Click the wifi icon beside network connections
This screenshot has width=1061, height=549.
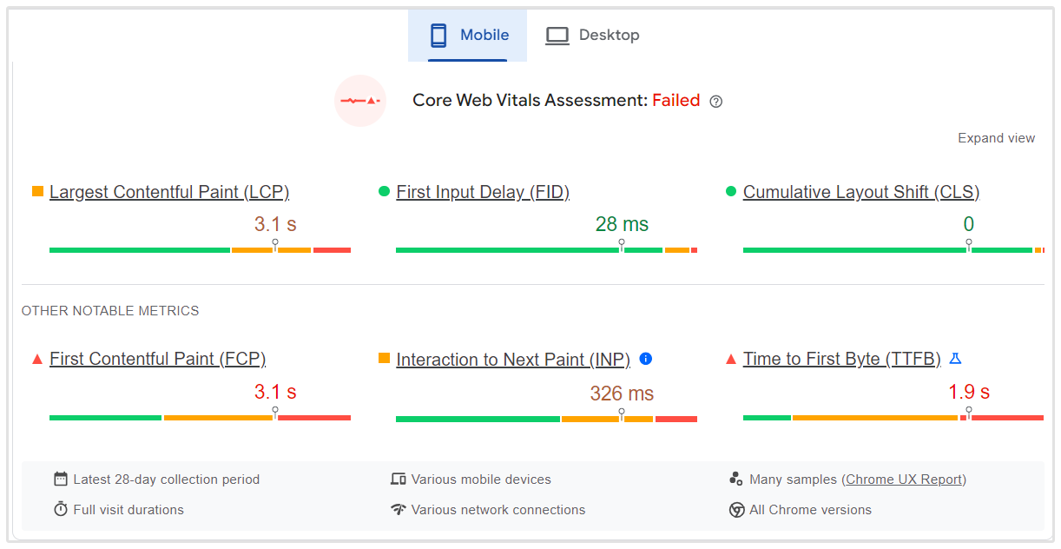coord(399,510)
